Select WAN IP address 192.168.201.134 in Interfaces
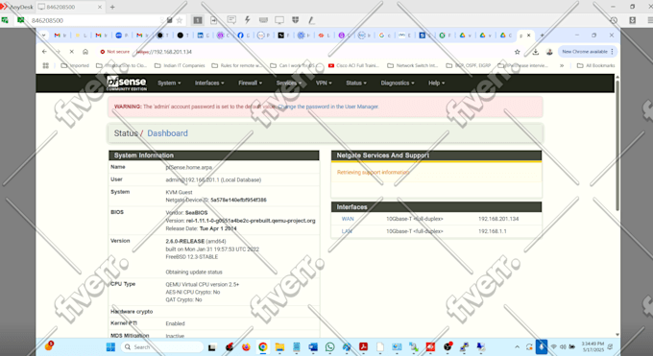 pos(498,219)
